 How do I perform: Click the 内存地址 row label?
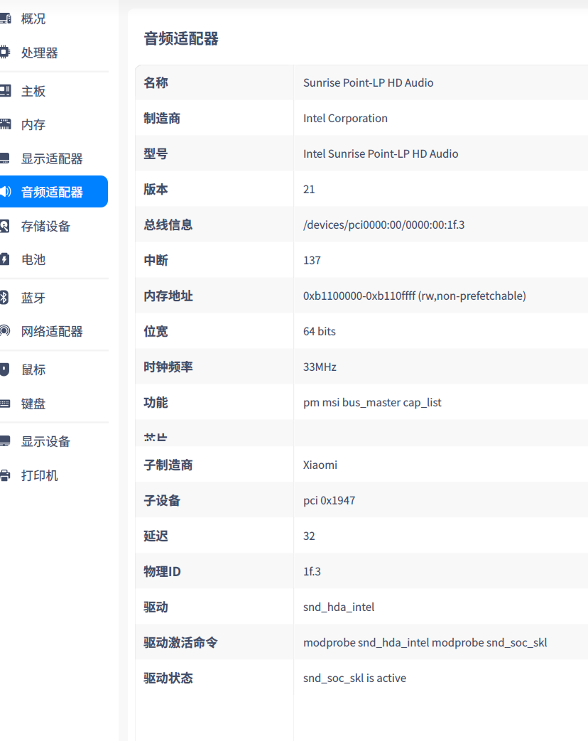point(168,296)
